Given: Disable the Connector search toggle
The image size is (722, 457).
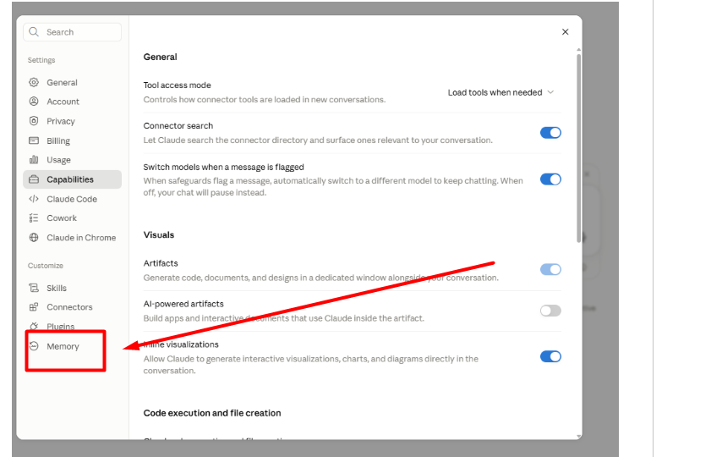Looking at the screenshot, I should [x=550, y=133].
